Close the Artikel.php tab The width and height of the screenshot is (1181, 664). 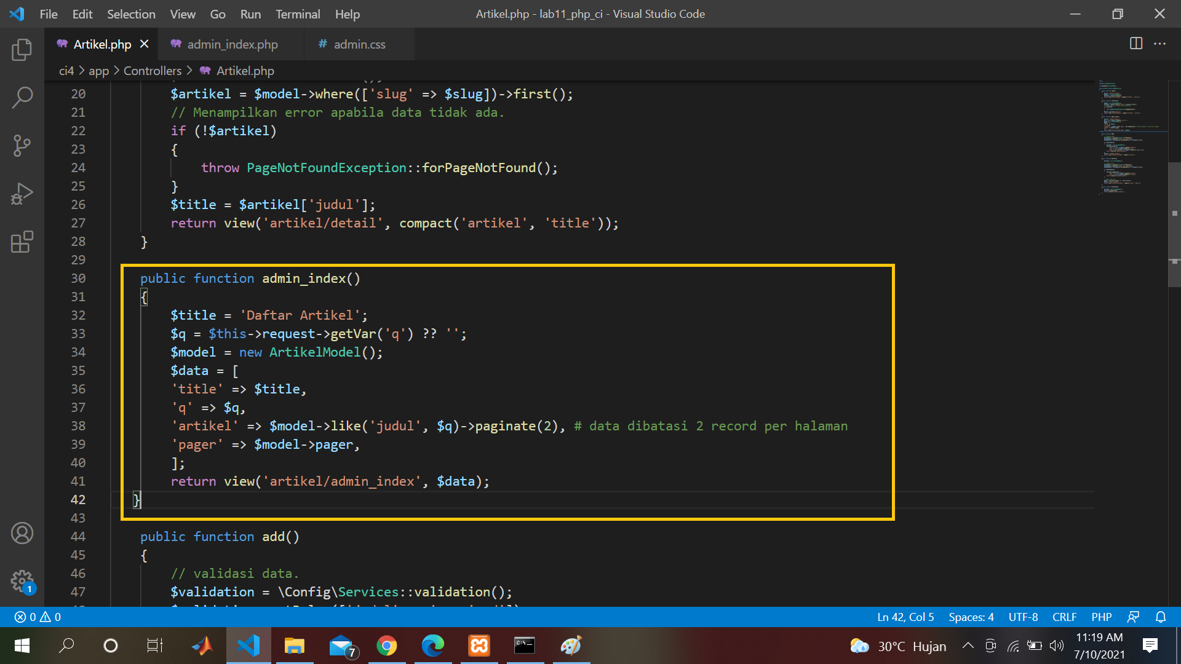(145, 44)
